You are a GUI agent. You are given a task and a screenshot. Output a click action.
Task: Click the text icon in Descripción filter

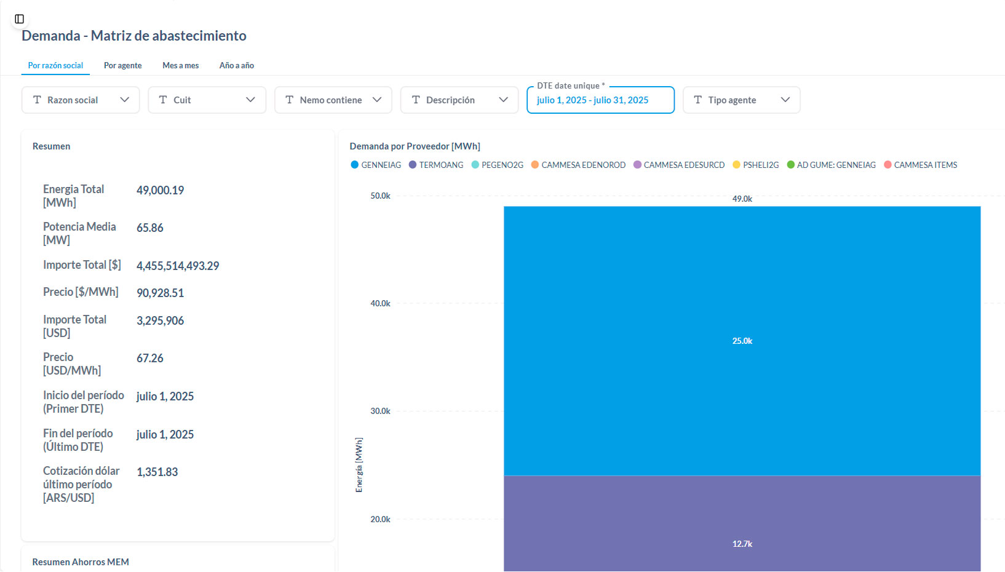click(416, 100)
